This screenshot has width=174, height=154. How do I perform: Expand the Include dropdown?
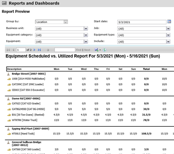coord(168,42)
